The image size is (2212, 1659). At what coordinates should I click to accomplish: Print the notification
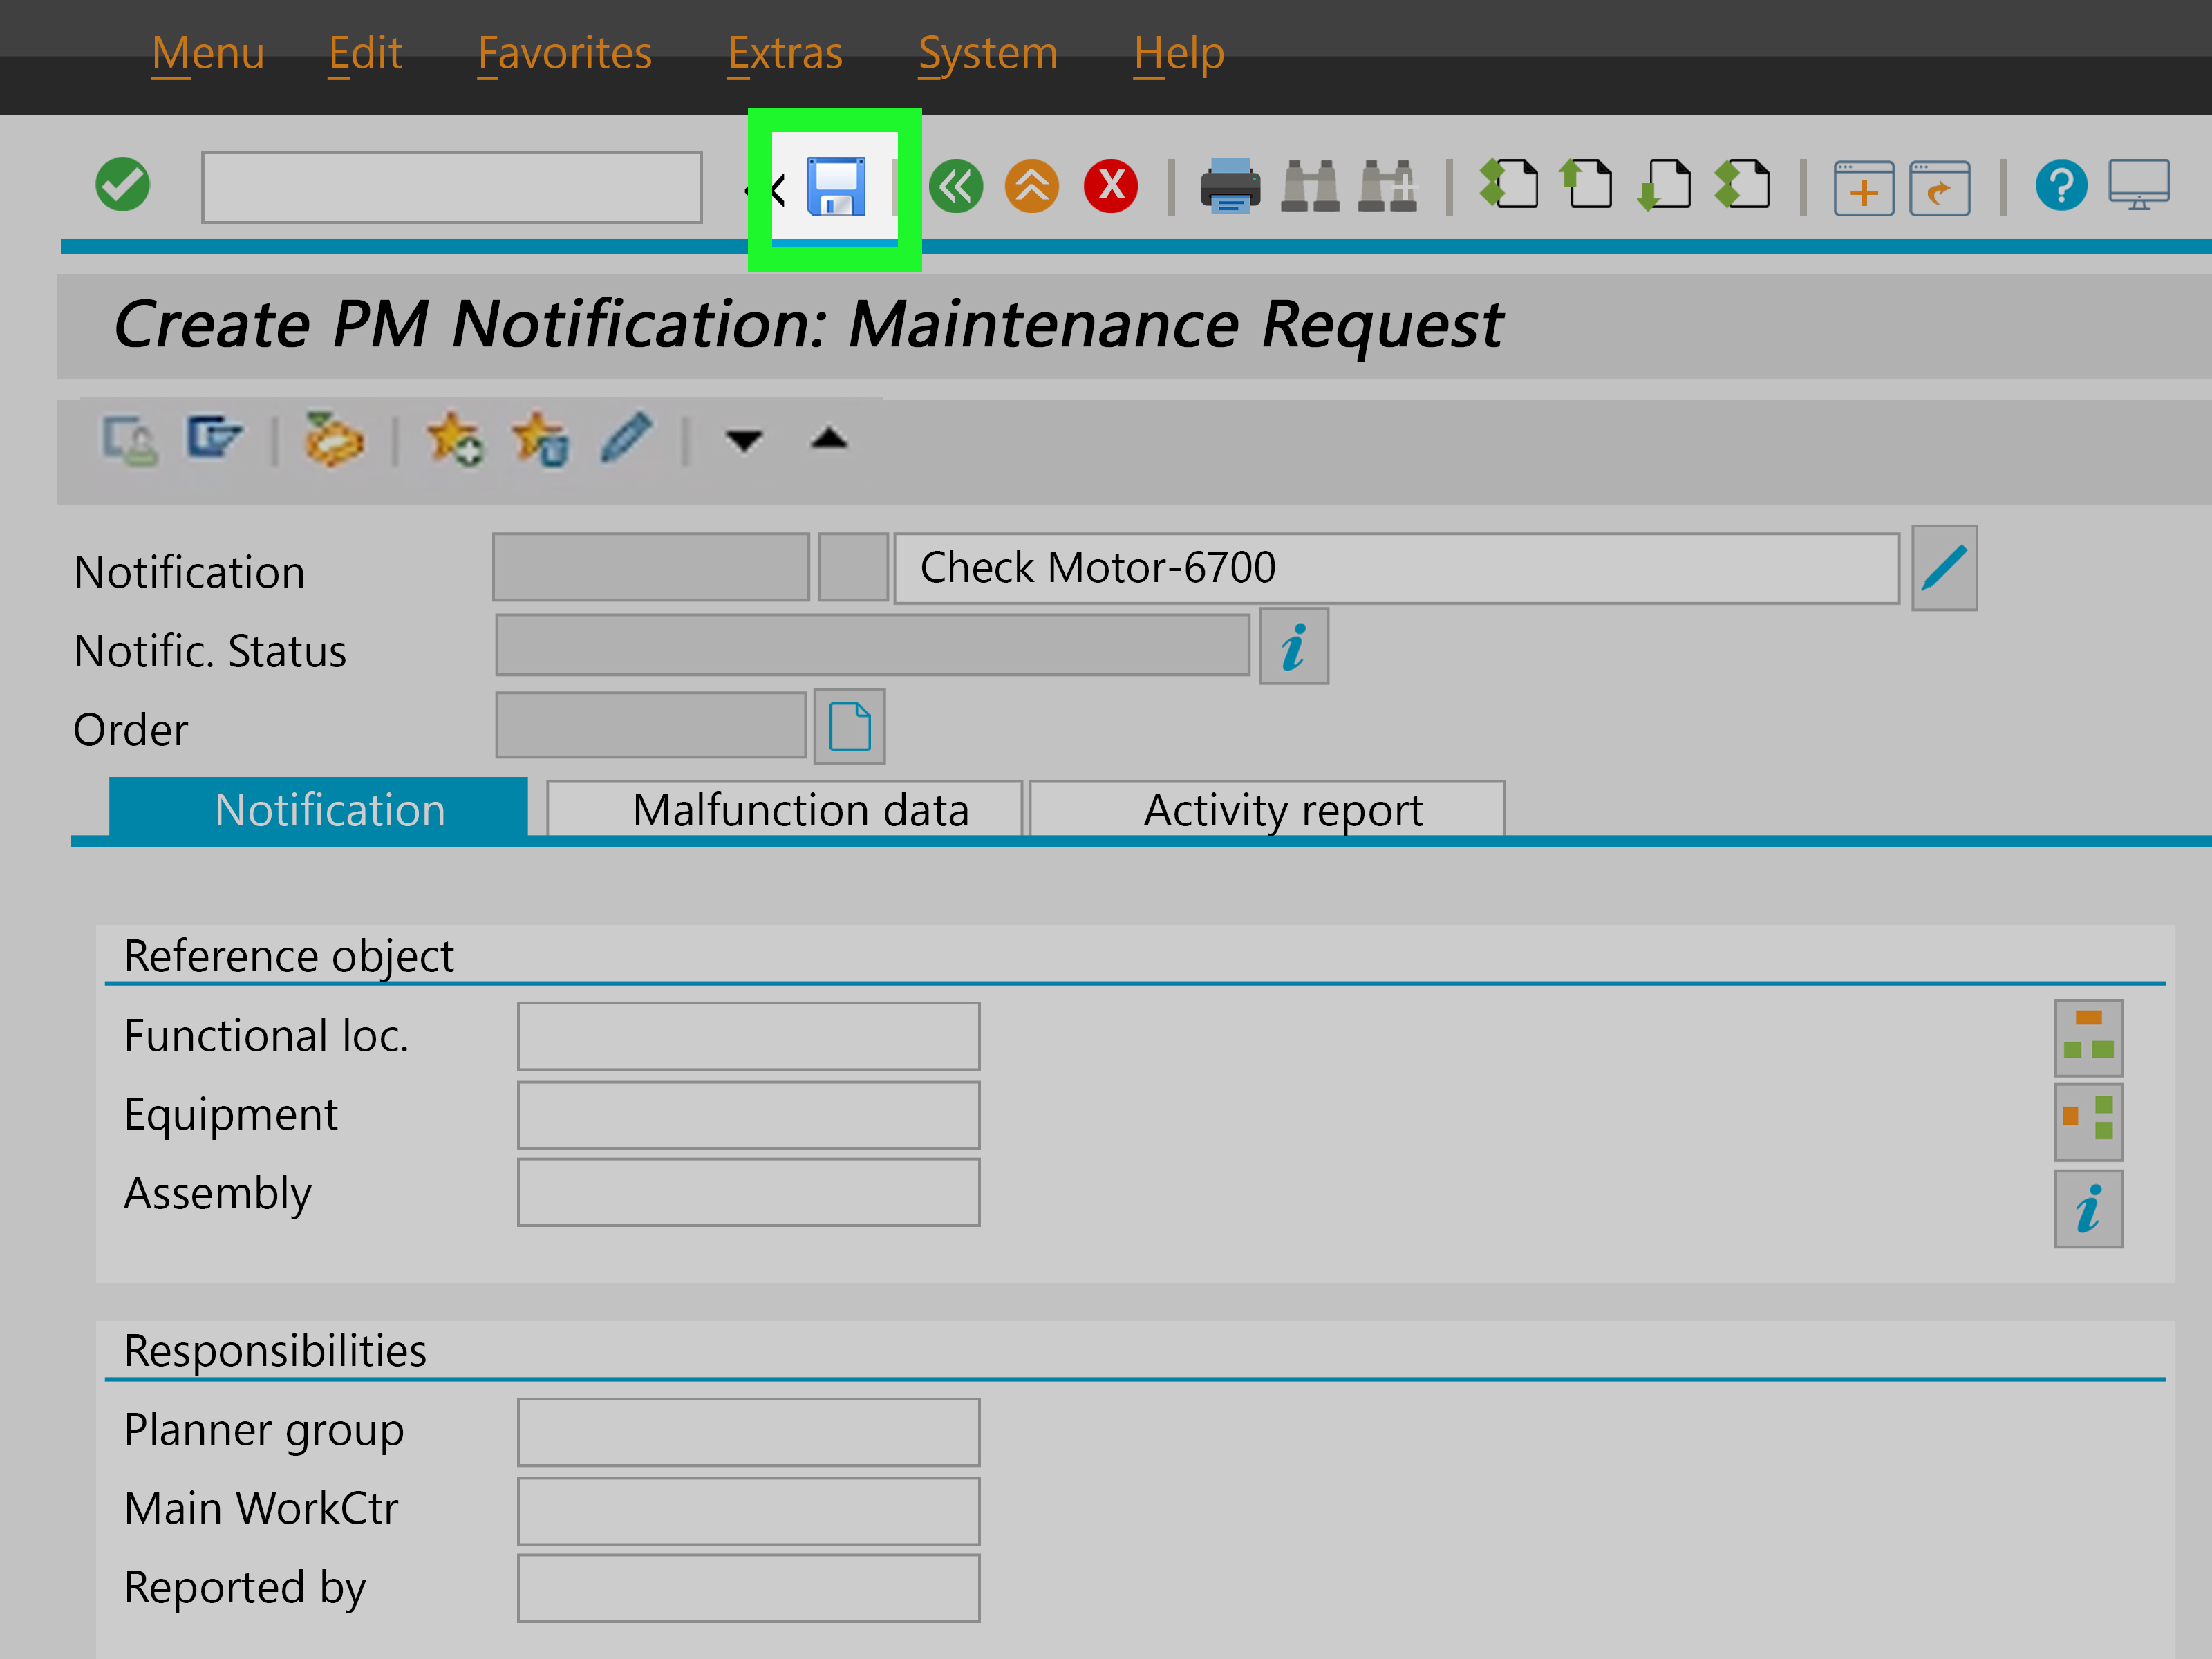(x=1230, y=188)
